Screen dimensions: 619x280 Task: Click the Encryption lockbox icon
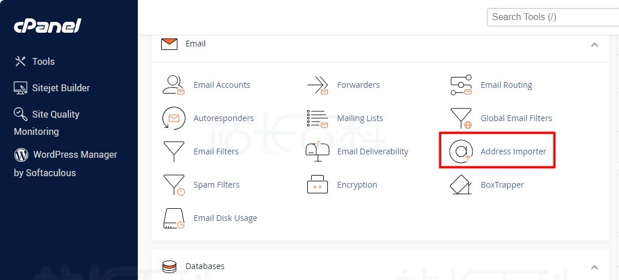click(x=318, y=185)
